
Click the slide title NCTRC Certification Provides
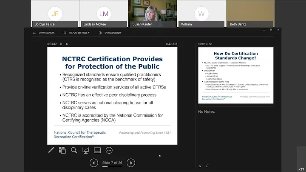[x=112, y=59]
